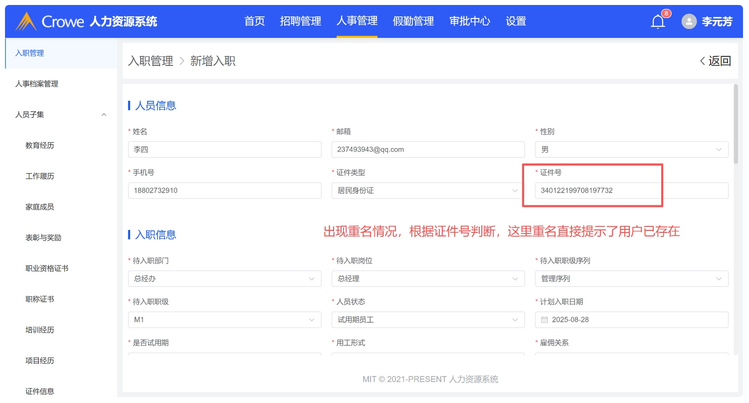Click the calendar icon in 计划入职日期
Screen dimensions: 749x403
point(545,320)
